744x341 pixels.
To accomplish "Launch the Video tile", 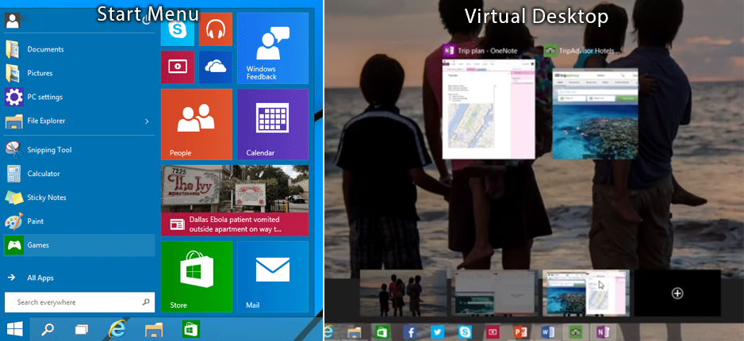I will coord(178,67).
